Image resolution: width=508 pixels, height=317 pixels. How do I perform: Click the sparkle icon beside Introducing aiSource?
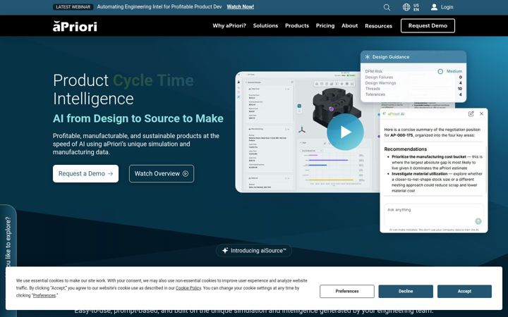[225, 250]
